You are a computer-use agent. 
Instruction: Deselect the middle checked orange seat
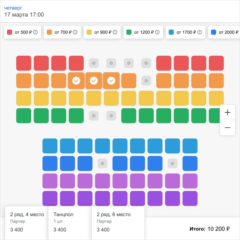point(94,81)
